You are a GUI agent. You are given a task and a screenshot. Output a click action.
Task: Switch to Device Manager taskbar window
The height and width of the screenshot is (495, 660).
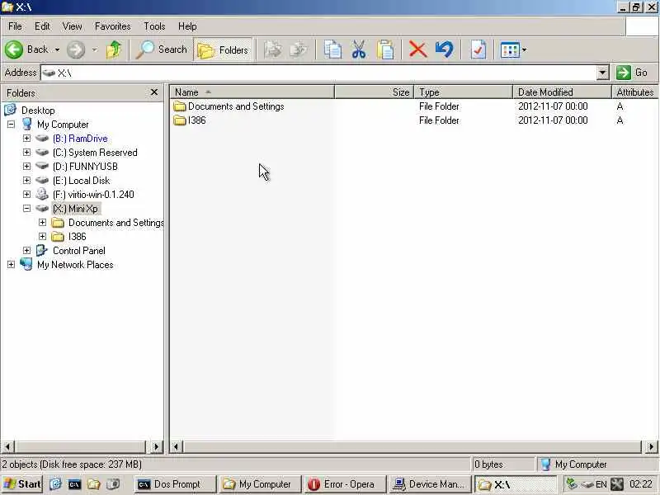point(431,484)
